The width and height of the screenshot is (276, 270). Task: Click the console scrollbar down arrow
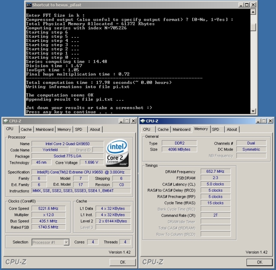pyautogui.click(x=253, y=111)
